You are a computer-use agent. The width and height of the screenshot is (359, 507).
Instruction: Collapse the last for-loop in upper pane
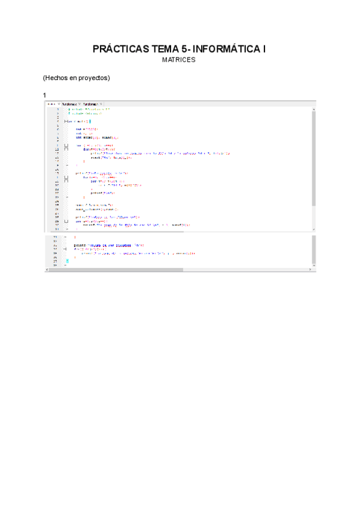pos(66,221)
